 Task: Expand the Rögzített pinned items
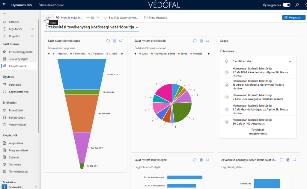point(32,36)
